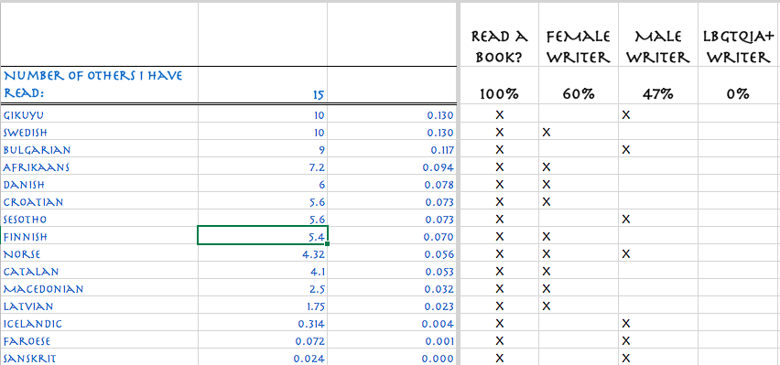Select the Faroese read a book X
Viewport: 780px width, 365px height.
point(500,341)
